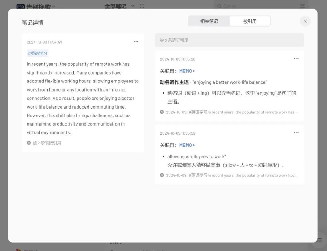
Task: Open the quoted source in the 11:55:28 note
Action: point(232,112)
